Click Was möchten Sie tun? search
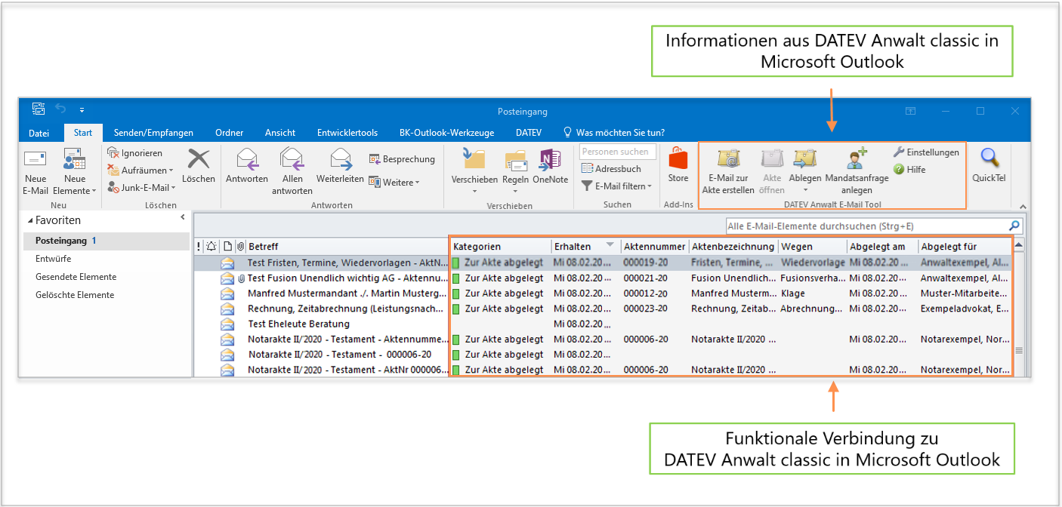Screen dimensions: 1062x507 pyautogui.click(x=614, y=133)
